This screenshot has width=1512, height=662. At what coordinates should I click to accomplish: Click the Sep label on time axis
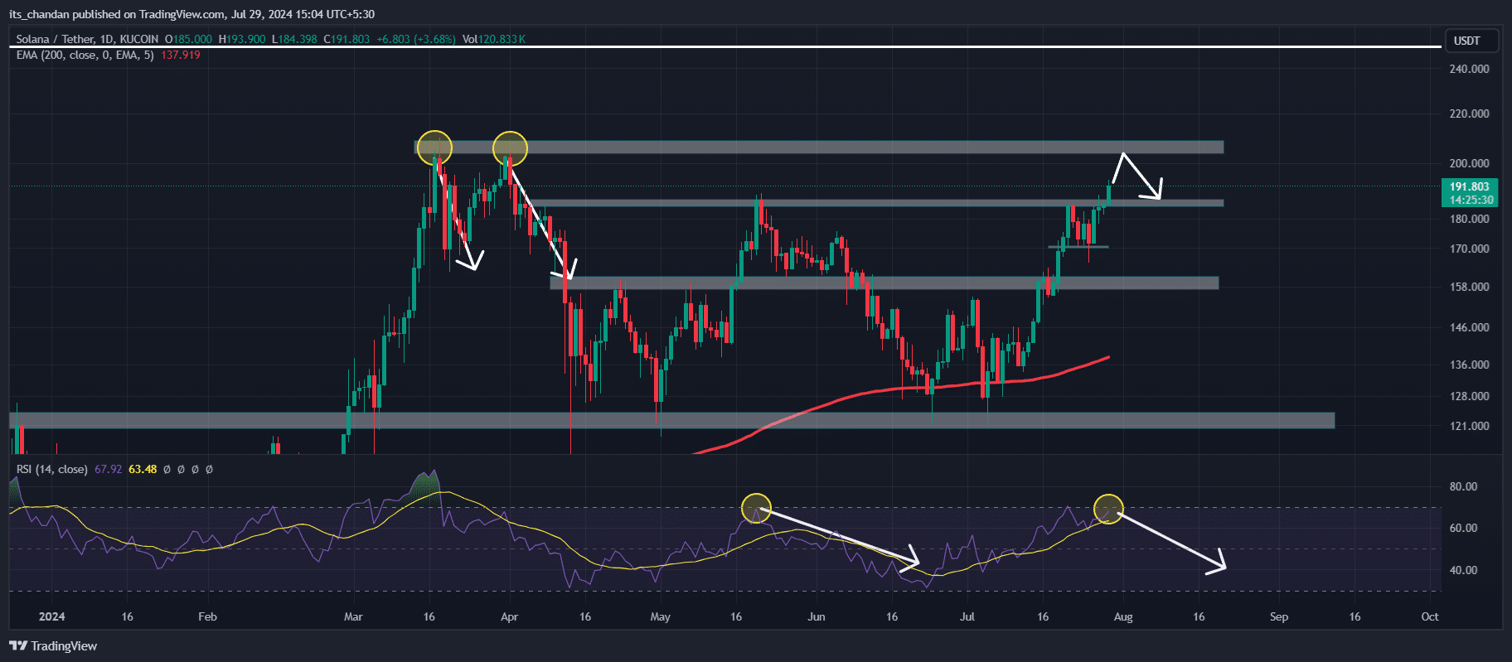click(1279, 616)
